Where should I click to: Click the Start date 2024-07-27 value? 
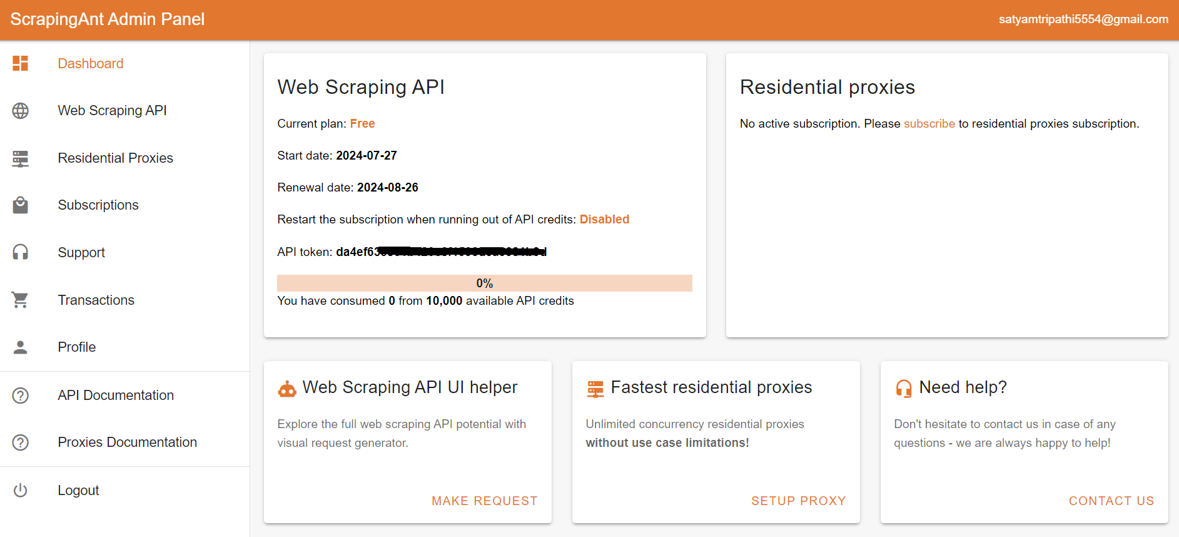367,156
